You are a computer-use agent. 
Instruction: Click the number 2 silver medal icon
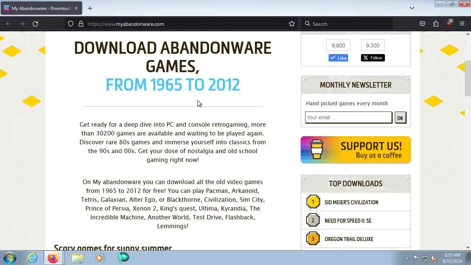(313, 220)
